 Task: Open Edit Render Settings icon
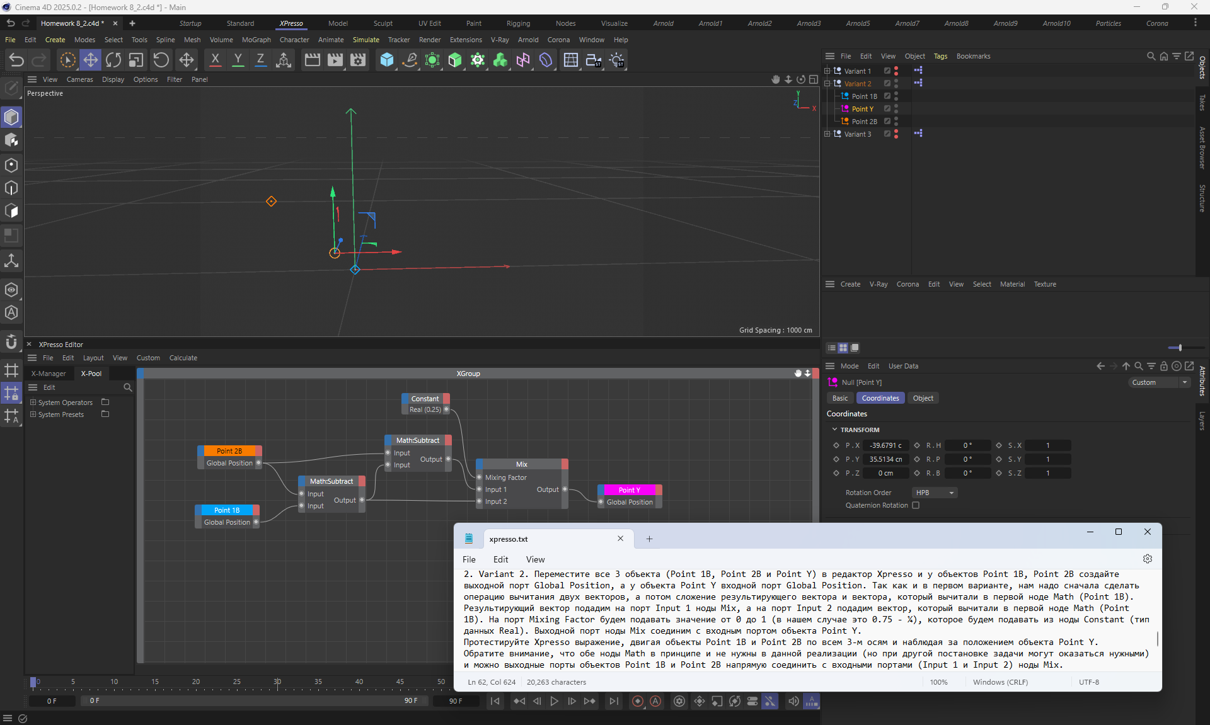(x=358, y=60)
